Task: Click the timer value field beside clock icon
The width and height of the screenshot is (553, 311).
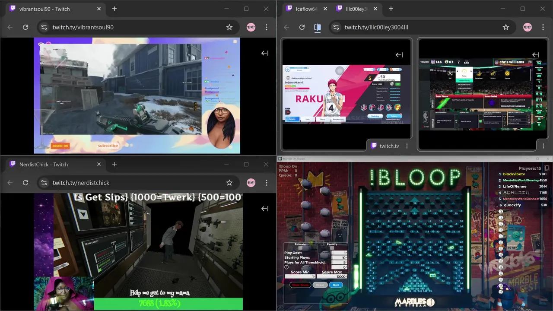Action: point(339,267)
